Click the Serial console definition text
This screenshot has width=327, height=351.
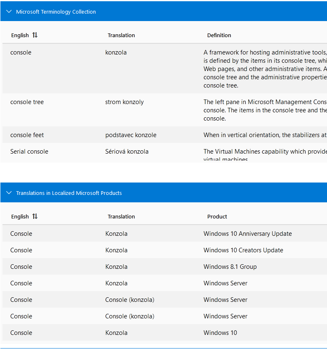point(265,155)
